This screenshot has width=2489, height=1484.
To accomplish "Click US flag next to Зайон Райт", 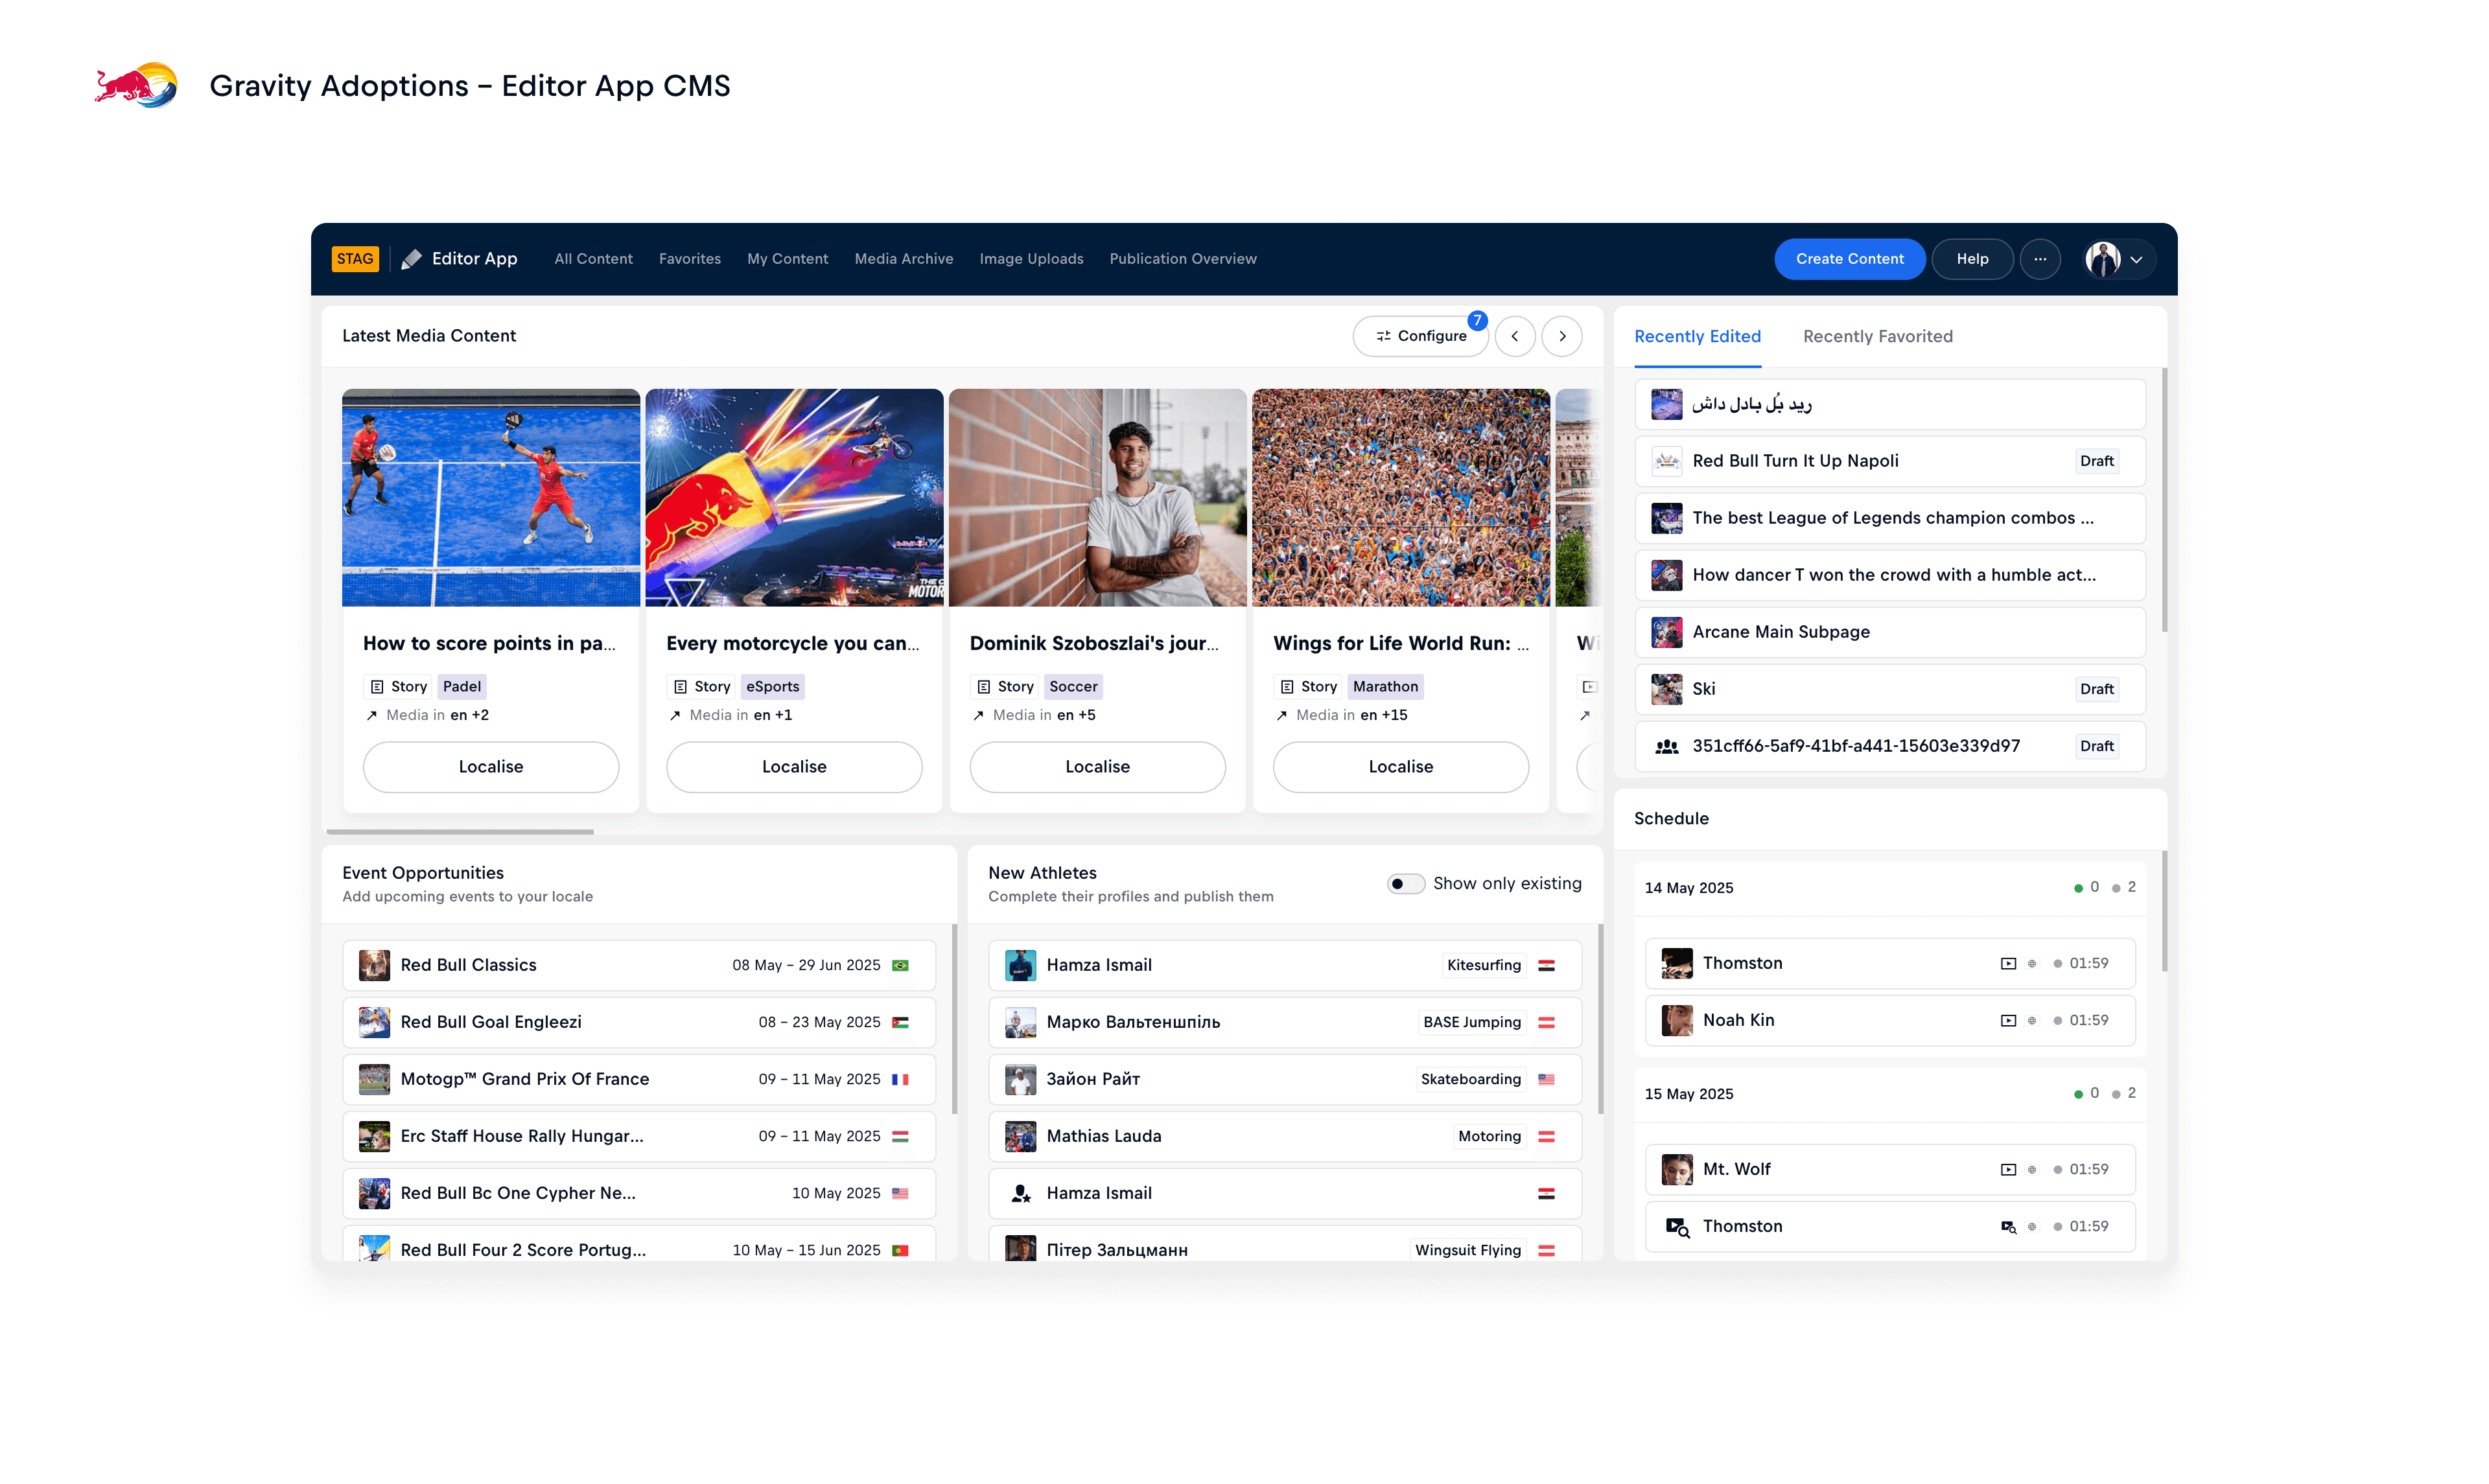I will coord(1546,1079).
